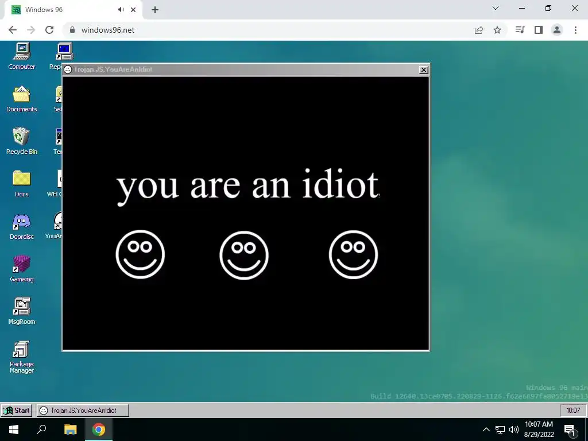Screen dimensions: 588x441
Task: Open the Documents folder icon
Action: point(22,99)
